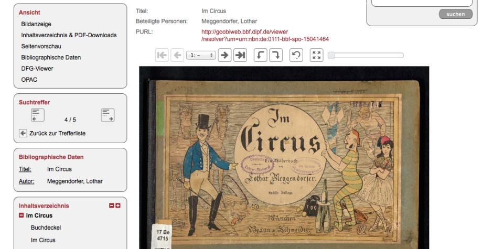Screen dimensions: 493x249
Task: Open the page number dropdown
Action: 201,56
